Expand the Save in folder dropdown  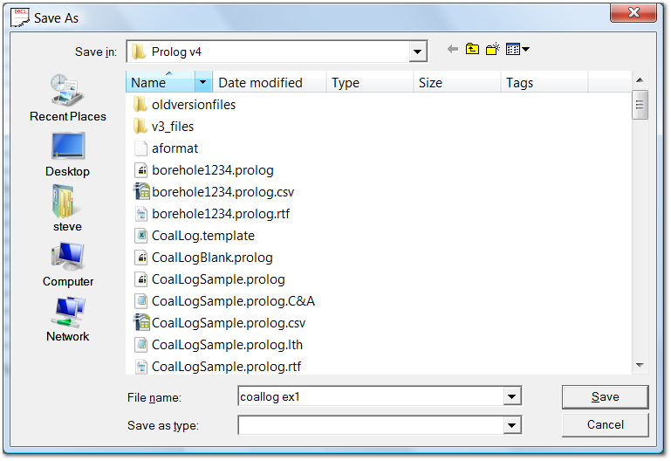[x=417, y=52]
